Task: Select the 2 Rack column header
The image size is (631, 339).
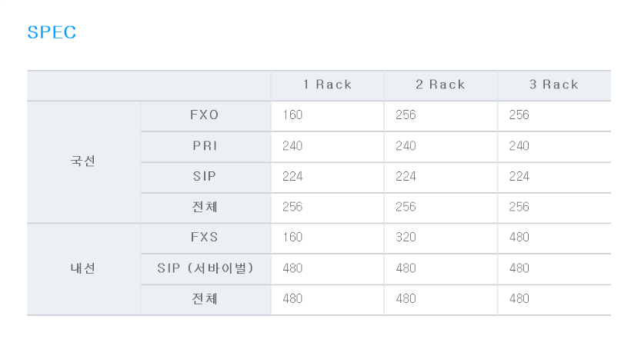Action: (x=441, y=85)
